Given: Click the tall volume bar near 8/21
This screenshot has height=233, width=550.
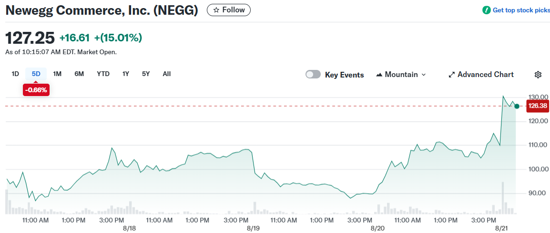Looking at the screenshot, I should point(503,198).
